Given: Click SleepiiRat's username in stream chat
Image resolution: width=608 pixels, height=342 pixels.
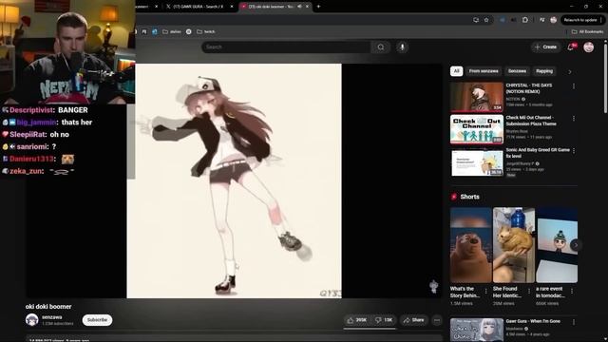Looking at the screenshot, I should 28,135.
